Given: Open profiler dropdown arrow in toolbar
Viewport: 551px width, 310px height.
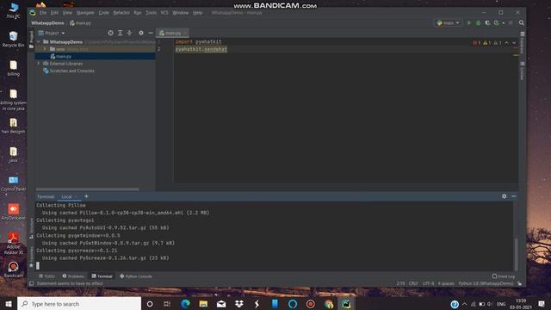Looking at the screenshot, I should coord(503,23).
